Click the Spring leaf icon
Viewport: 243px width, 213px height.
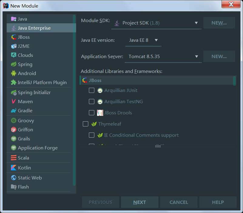[x=14, y=64]
